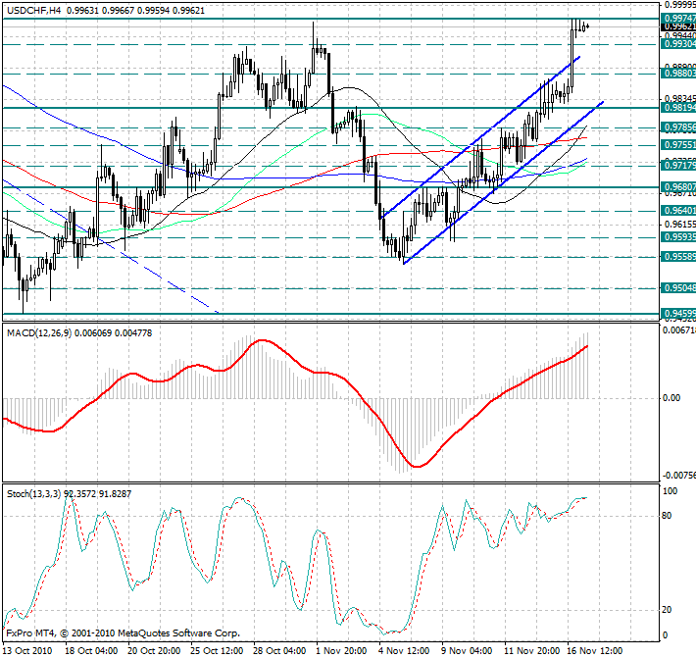The width and height of the screenshot is (696, 658).
Task: Select the 0.9785 price level tag
Action: 678,127
